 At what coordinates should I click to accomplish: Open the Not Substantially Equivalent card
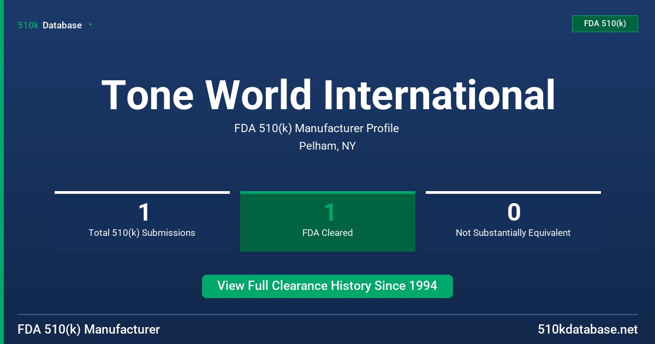pyautogui.click(x=513, y=222)
